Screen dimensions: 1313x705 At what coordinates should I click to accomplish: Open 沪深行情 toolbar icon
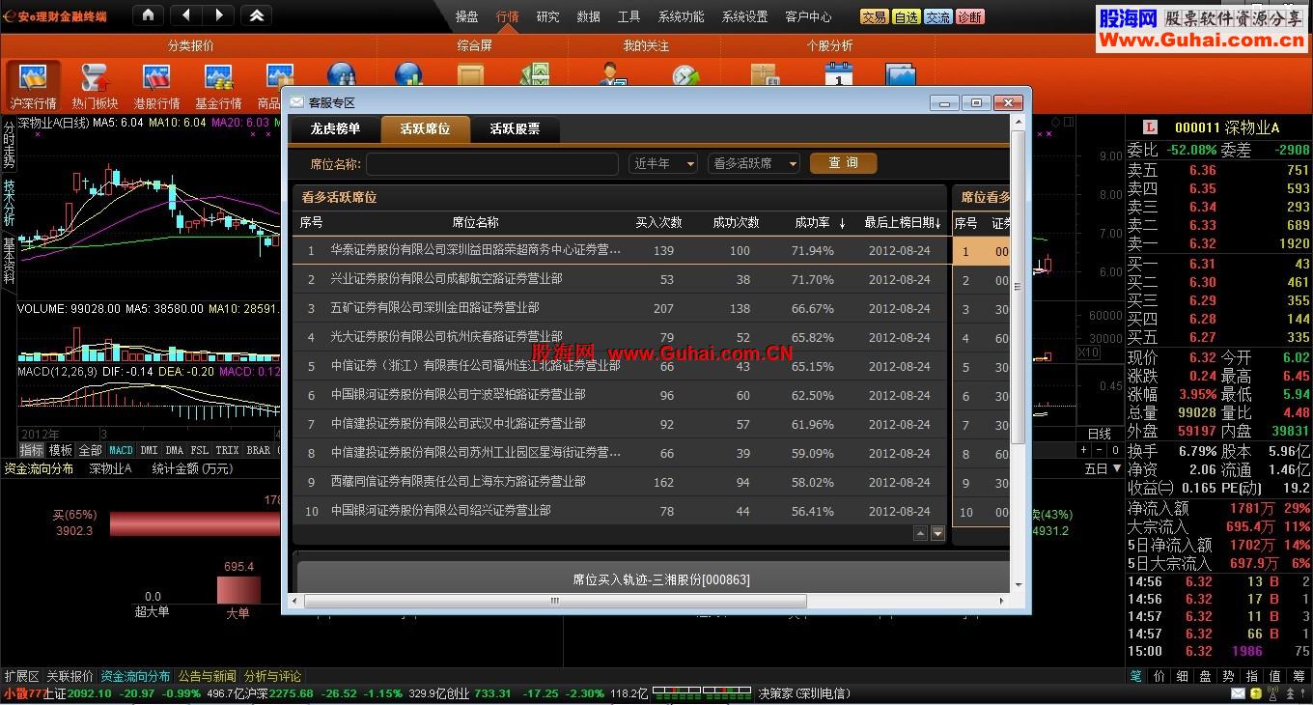[x=34, y=86]
